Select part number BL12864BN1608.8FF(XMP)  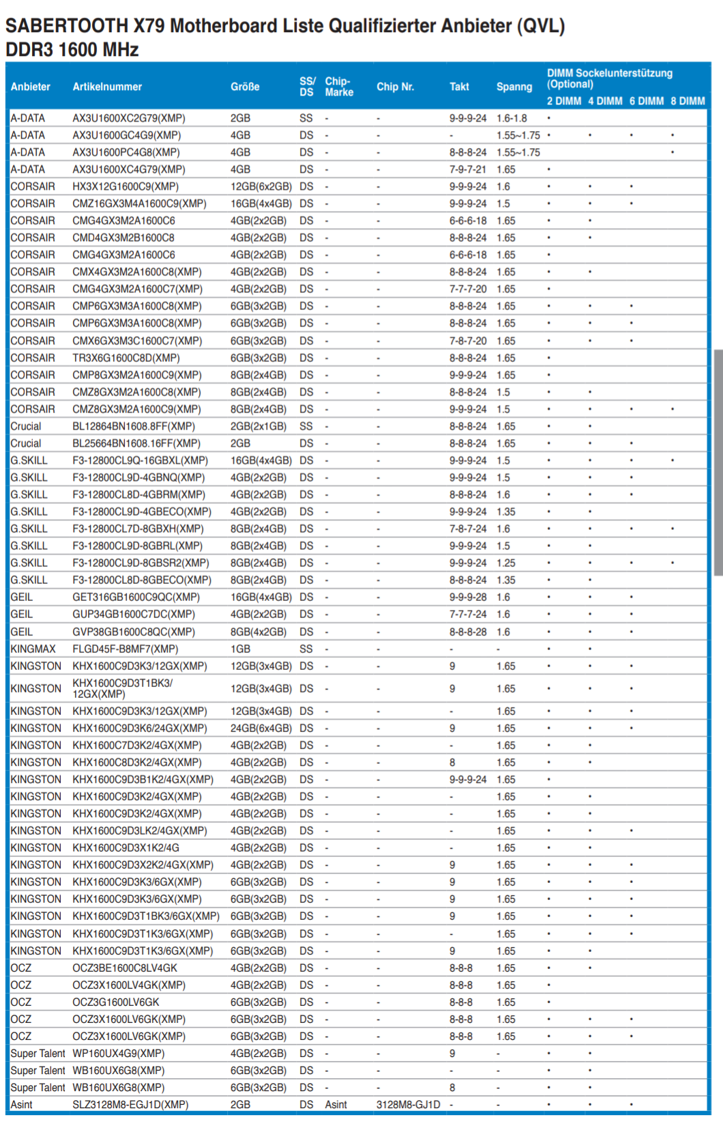(x=134, y=426)
